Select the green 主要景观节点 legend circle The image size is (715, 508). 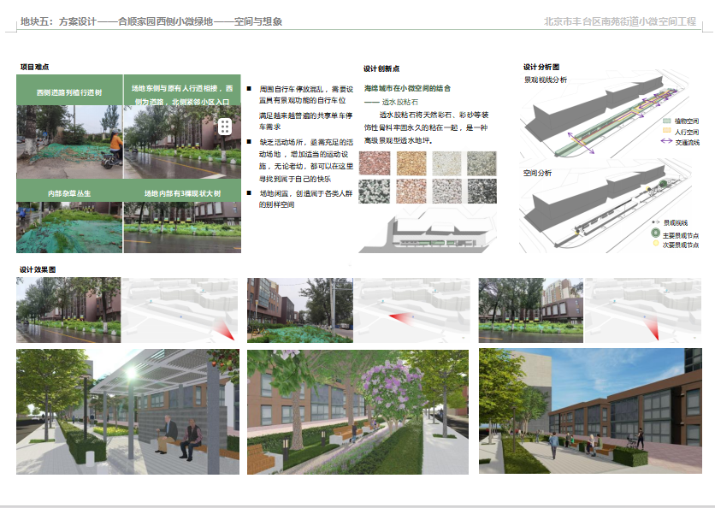[x=655, y=233]
